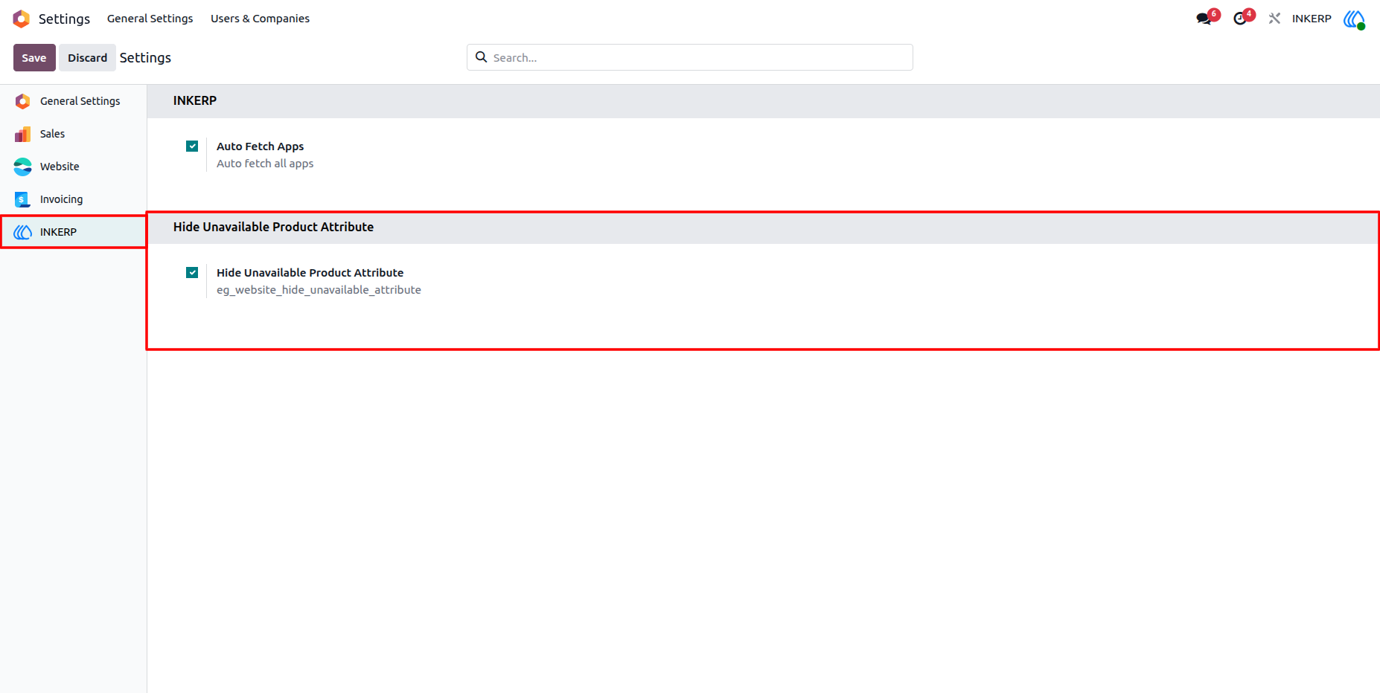This screenshot has height=693, width=1380.
Task: Click the 'Auto fetch all apps' description
Action: click(x=265, y=164)
